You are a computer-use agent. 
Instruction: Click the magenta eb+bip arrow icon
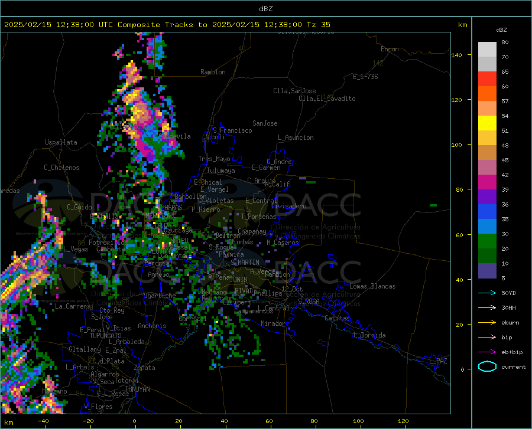[x=487, y=352]
